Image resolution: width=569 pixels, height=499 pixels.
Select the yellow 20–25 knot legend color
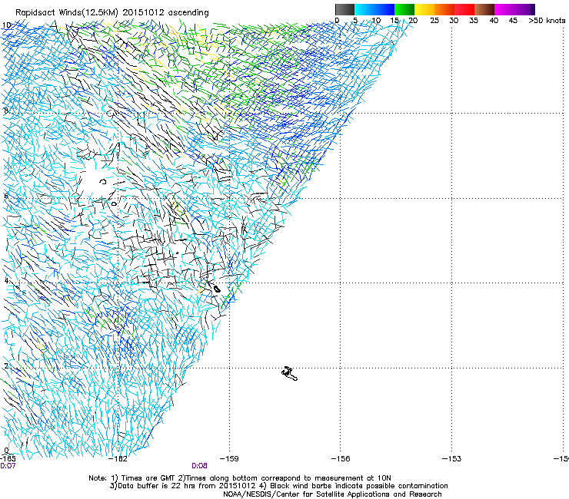pyautogui.click(x=424, y=9)
